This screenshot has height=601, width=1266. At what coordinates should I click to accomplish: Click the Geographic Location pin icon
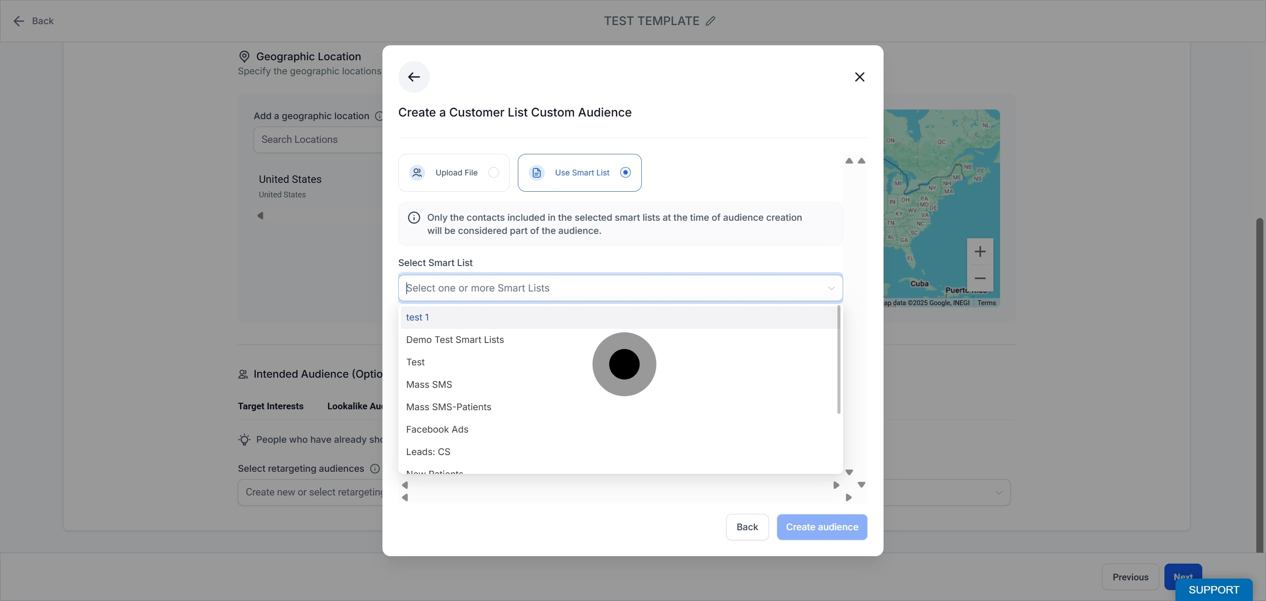click(244, 57)
